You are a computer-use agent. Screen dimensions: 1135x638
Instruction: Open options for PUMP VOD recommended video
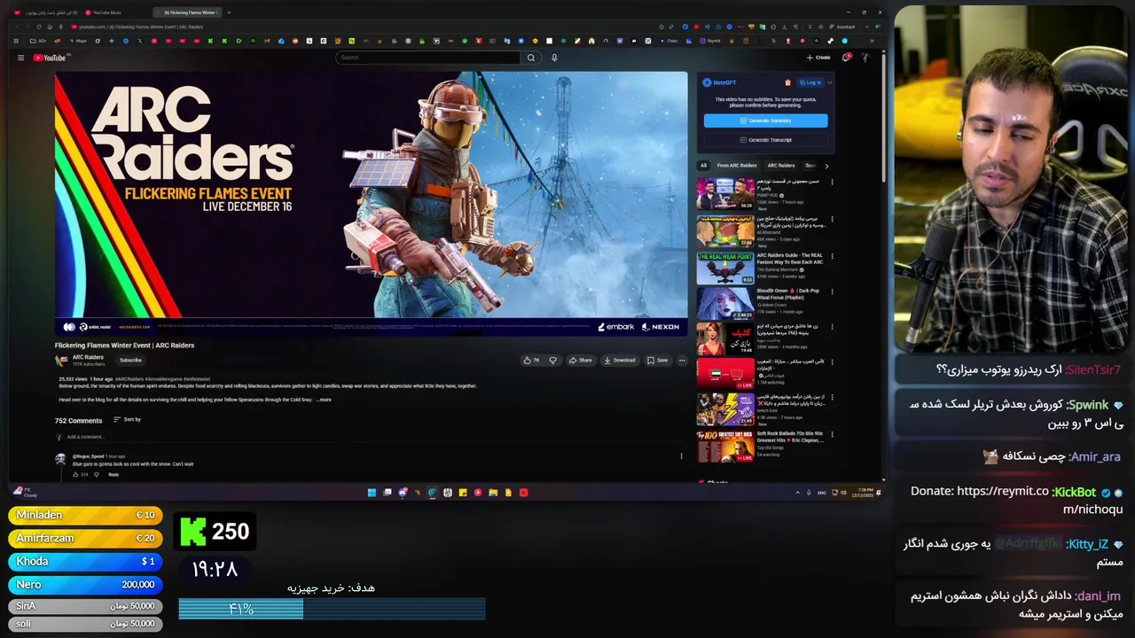832,183
